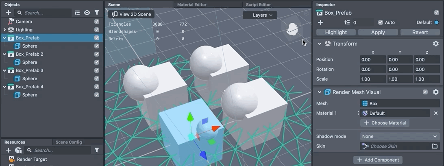Remove Material 1 with the X icon
This screenshot has height=166, width=444.
pyautogui.click(x=436, y=113)
